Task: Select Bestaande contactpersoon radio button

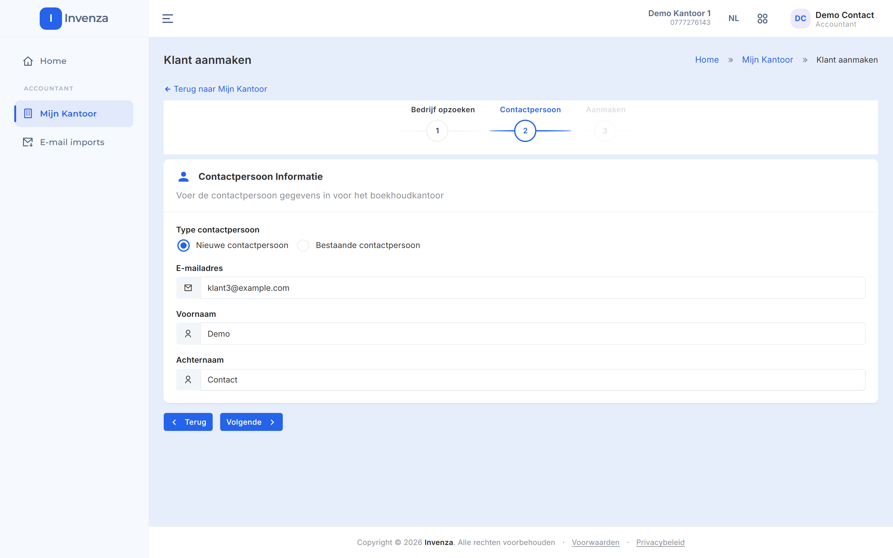Action: [303, 246]
